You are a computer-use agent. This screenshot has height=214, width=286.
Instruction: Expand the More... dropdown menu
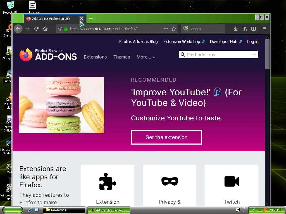click(x=146, y=57)
